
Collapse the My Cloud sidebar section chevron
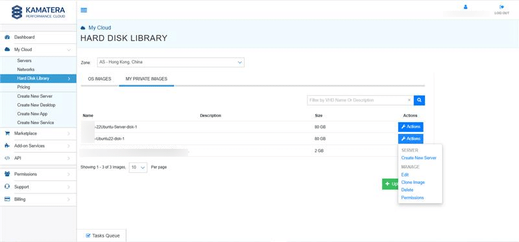tap(69, 50)
